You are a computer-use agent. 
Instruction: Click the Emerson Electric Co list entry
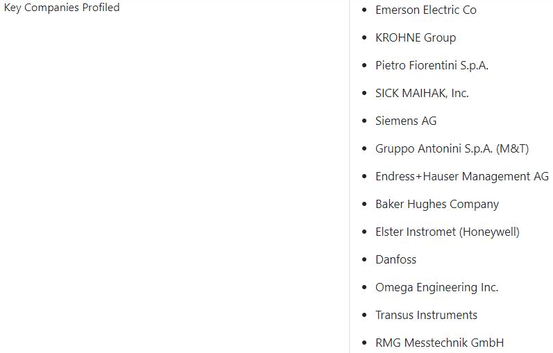(426, 10)
